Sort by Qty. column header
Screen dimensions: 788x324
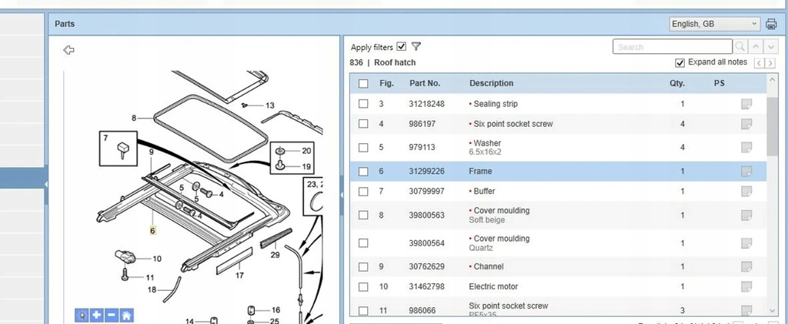coord(677,83)
